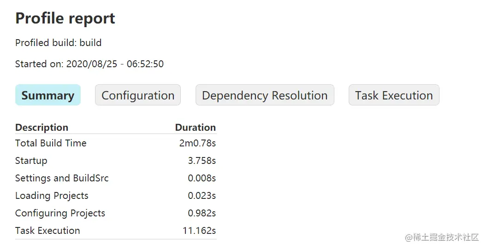Open the Dependency Resolution tab
This screenshot has height=250, width=487.
coord(265,95)
